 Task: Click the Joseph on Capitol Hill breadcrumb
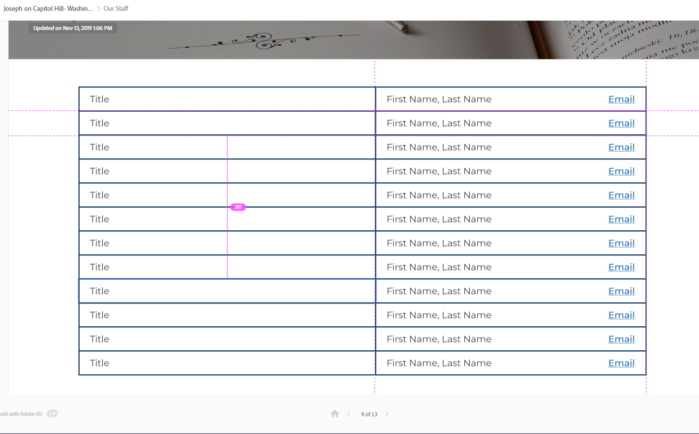(48, 8)
